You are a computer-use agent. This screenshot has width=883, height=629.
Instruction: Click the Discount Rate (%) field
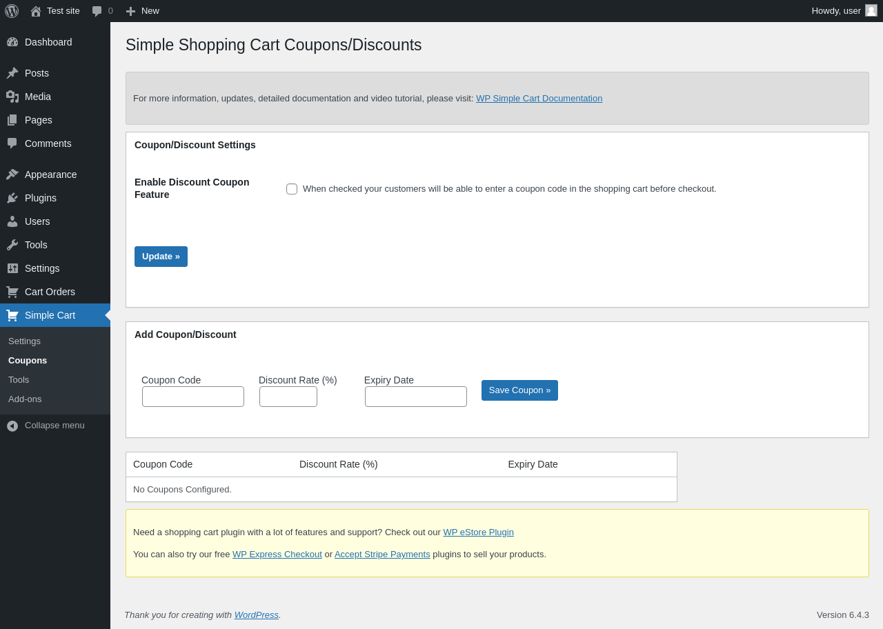pyautogui.click(x=288, y=397)
